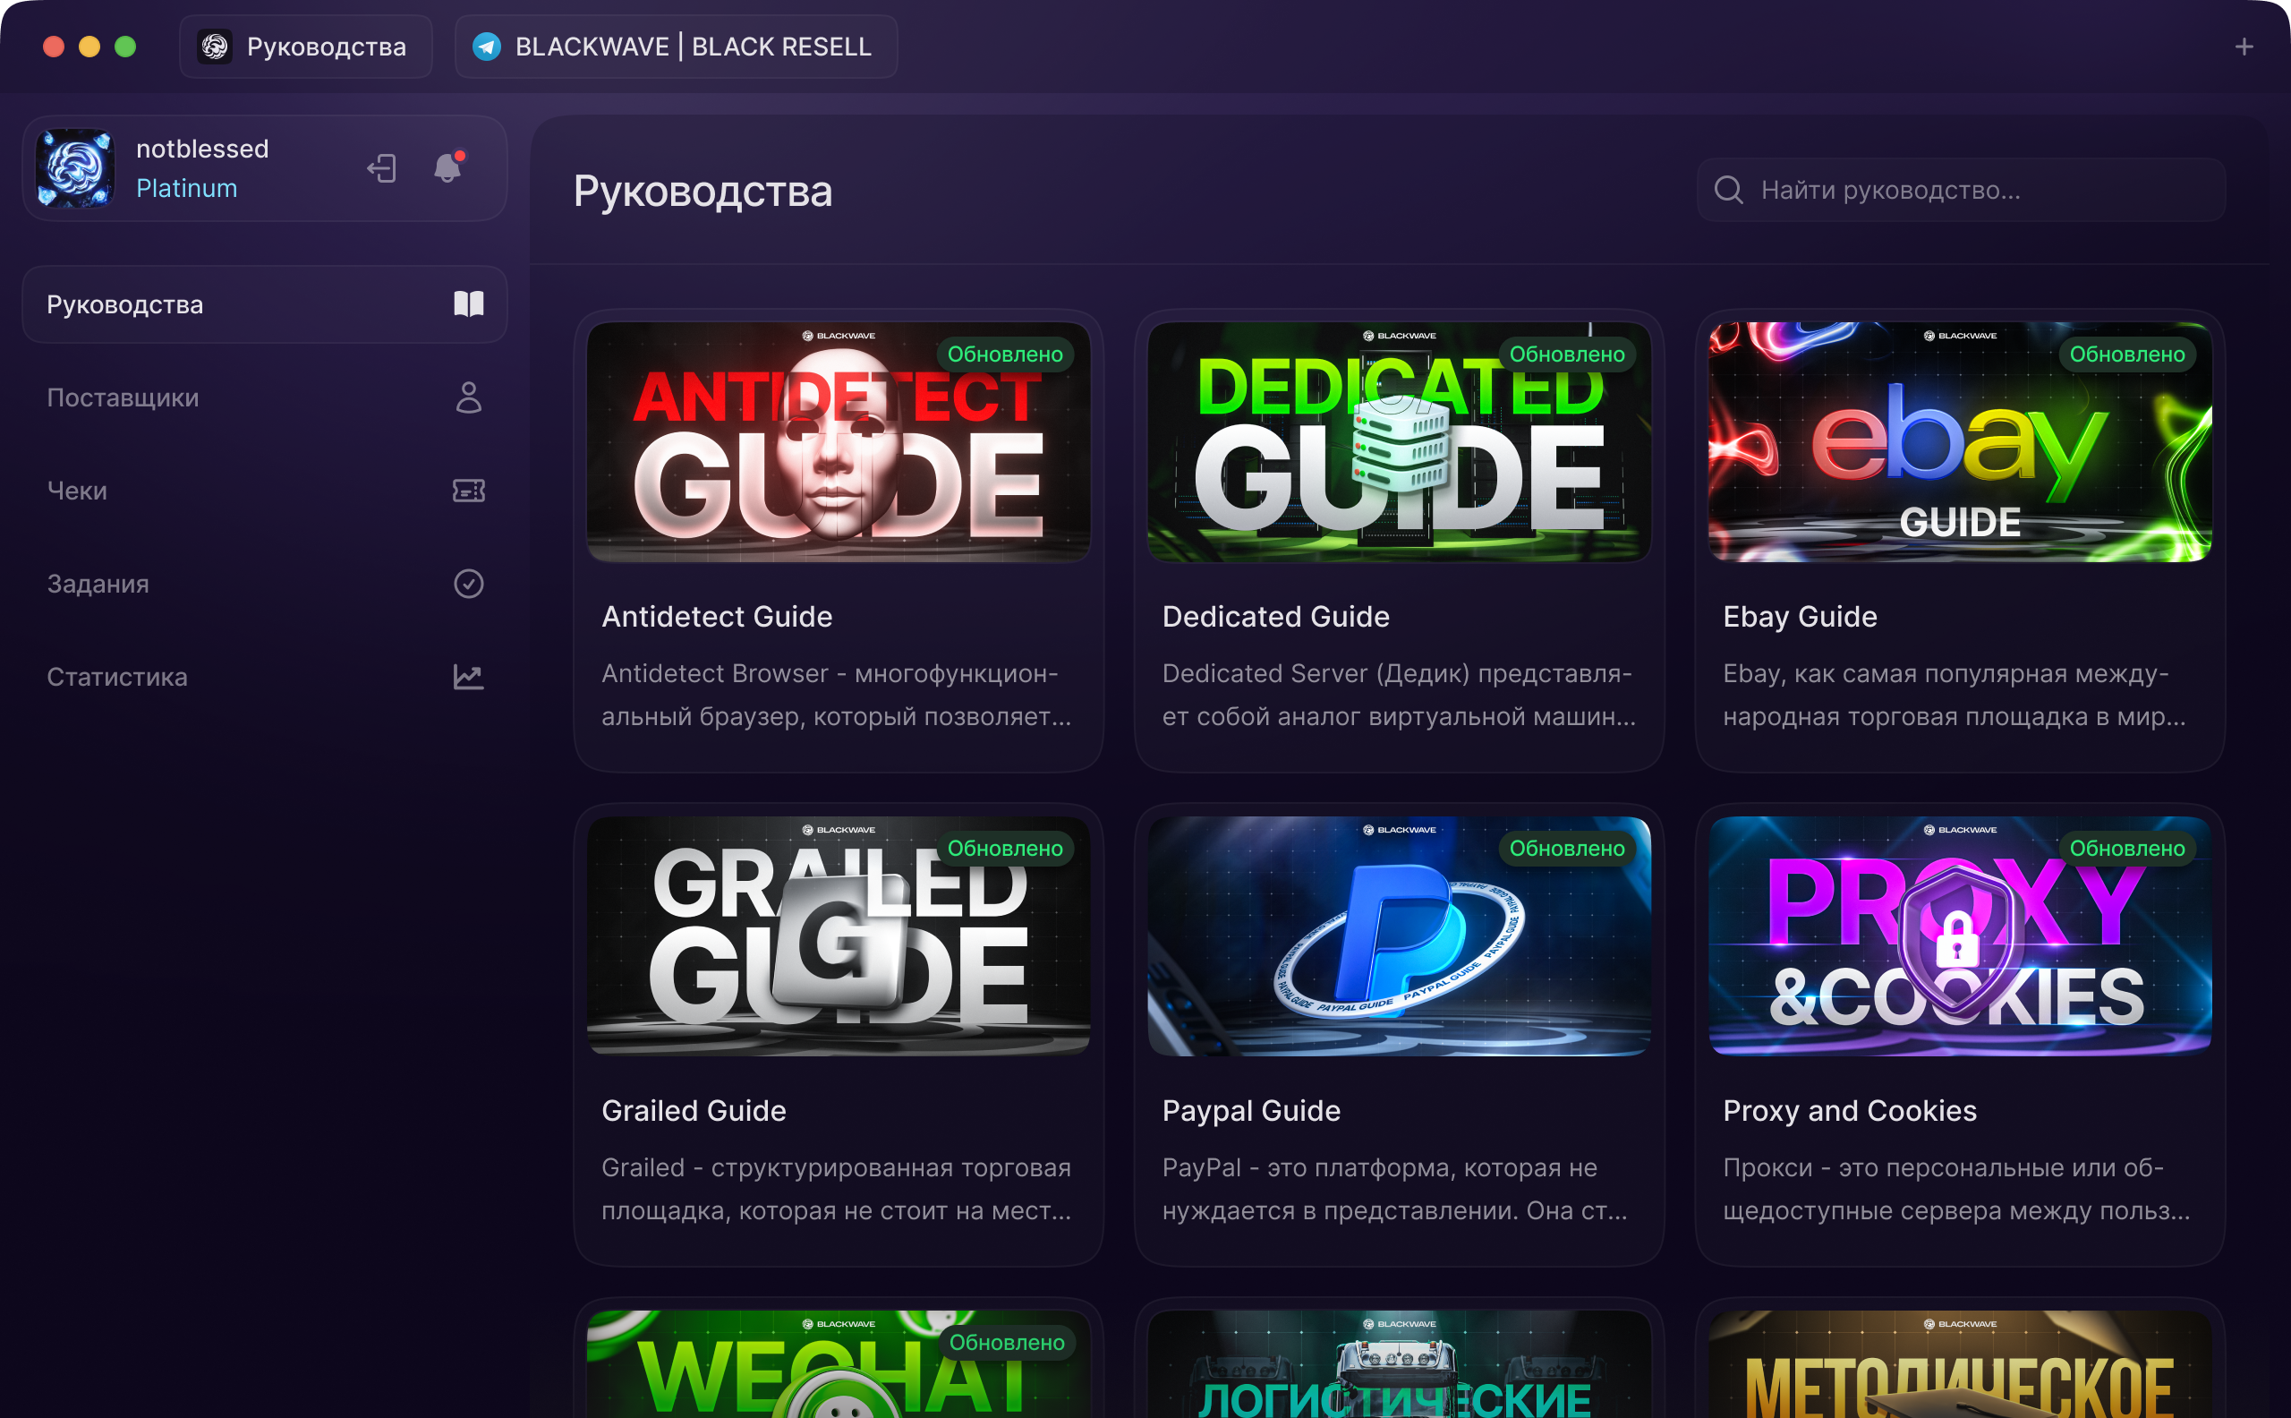Click the magnifier icon in search field

click(x=1729, y=191)
